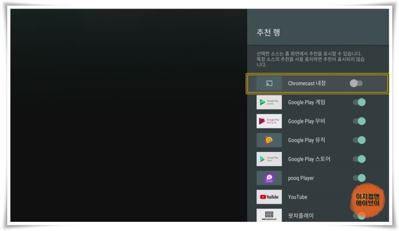399x231 pixels.
Task: Enable the Chromecast 내장 toggle
Action: [x=356, y=83]
